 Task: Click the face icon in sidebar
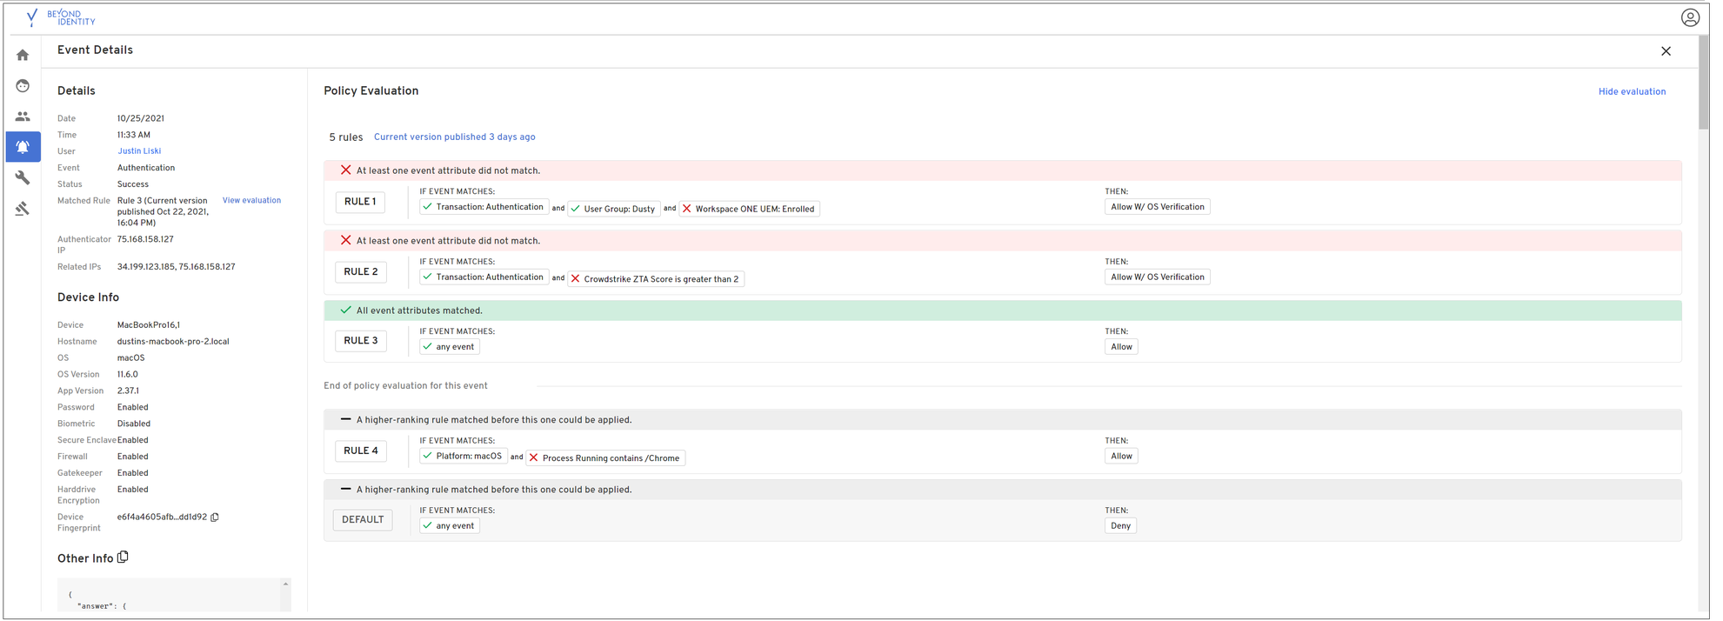click(x=23, y=86)
